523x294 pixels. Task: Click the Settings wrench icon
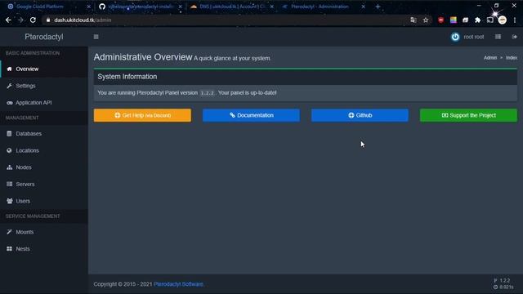pos(9,86)
